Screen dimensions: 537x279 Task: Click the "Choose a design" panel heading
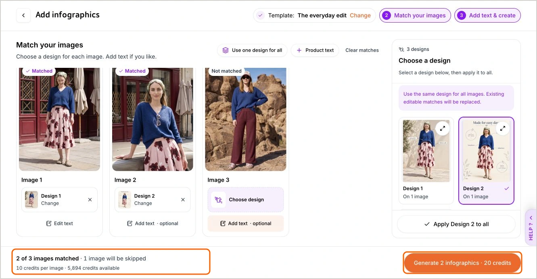coord(424,61)
